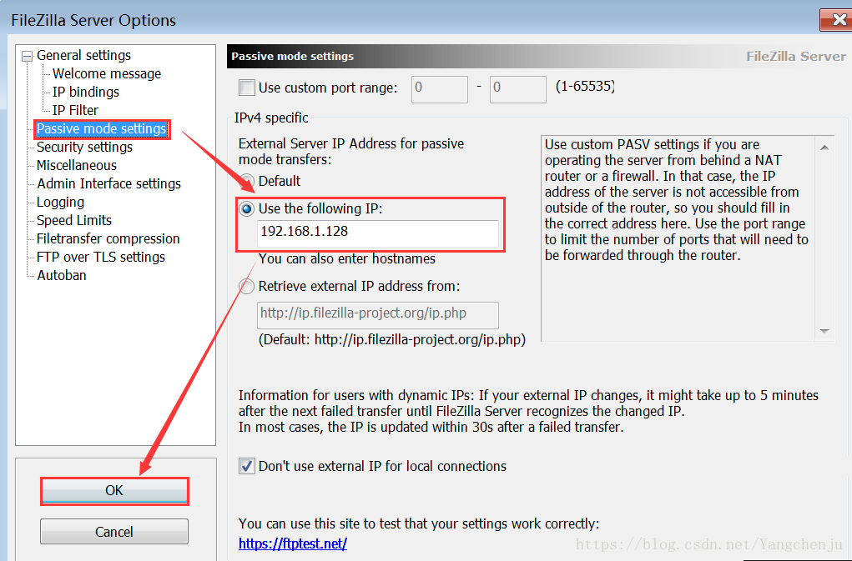The image size is (852, 561).
Task: Click the test your settings description text
Action: click(x=418, y=524)
